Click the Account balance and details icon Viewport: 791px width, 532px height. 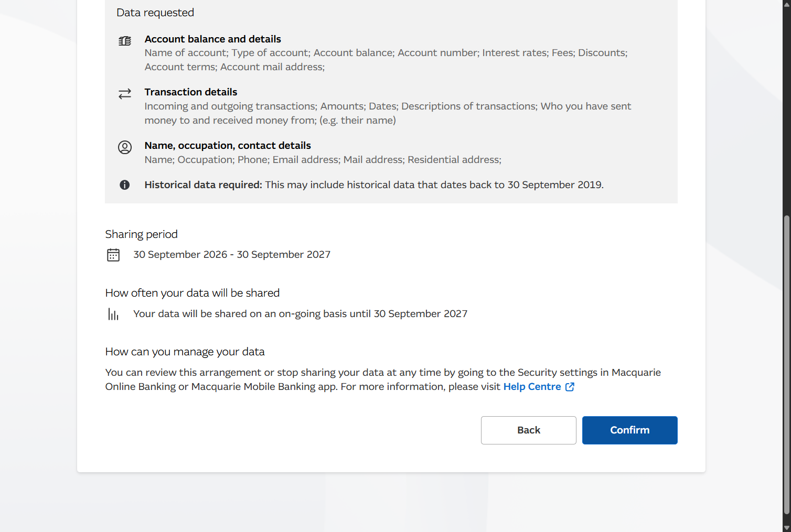[125, 41]
